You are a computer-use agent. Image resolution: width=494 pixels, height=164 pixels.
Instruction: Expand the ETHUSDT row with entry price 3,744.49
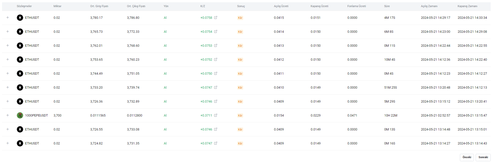tap(8, 73)
